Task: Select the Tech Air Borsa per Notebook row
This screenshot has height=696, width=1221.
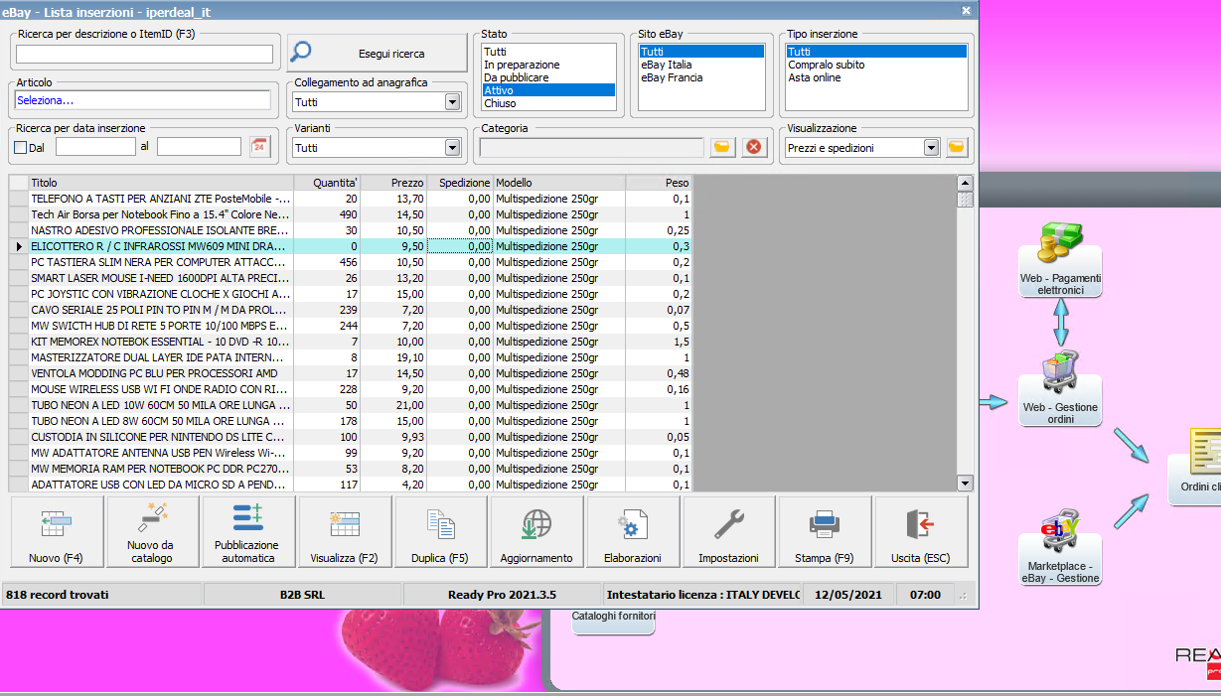Action: click(351, 214)
